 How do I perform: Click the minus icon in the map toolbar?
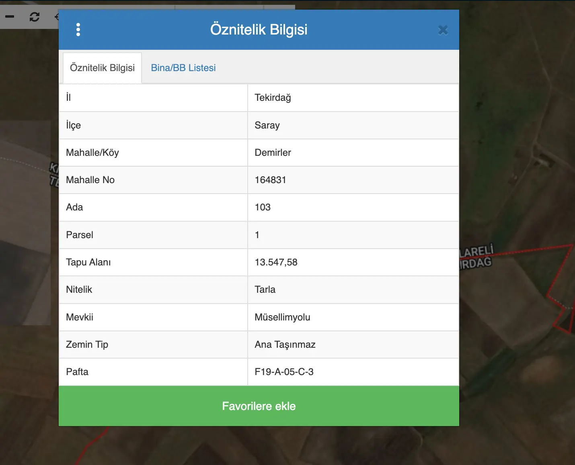point(10,16)
